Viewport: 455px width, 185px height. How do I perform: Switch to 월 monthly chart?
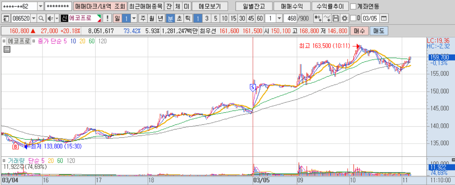click(152, 19)
